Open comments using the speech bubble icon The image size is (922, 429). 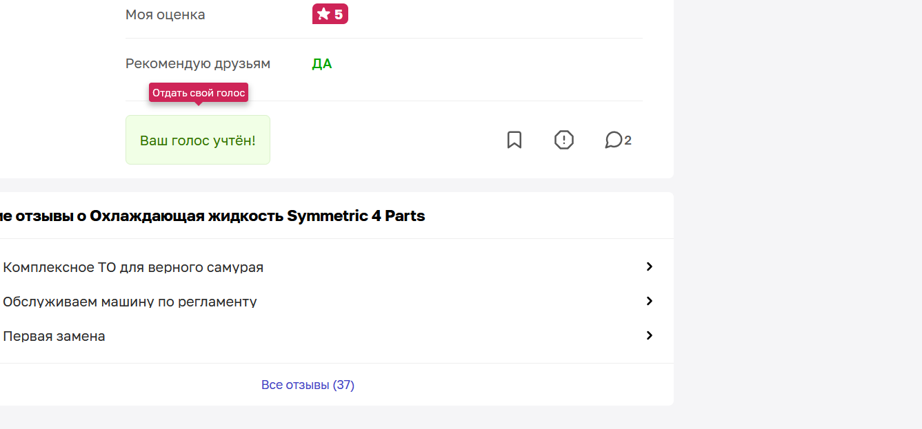pyautogui.click(x=613, y=140)
